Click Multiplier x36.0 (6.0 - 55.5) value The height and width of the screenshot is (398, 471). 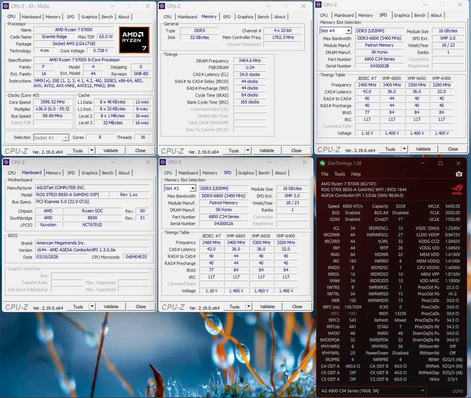coord(52,109)
